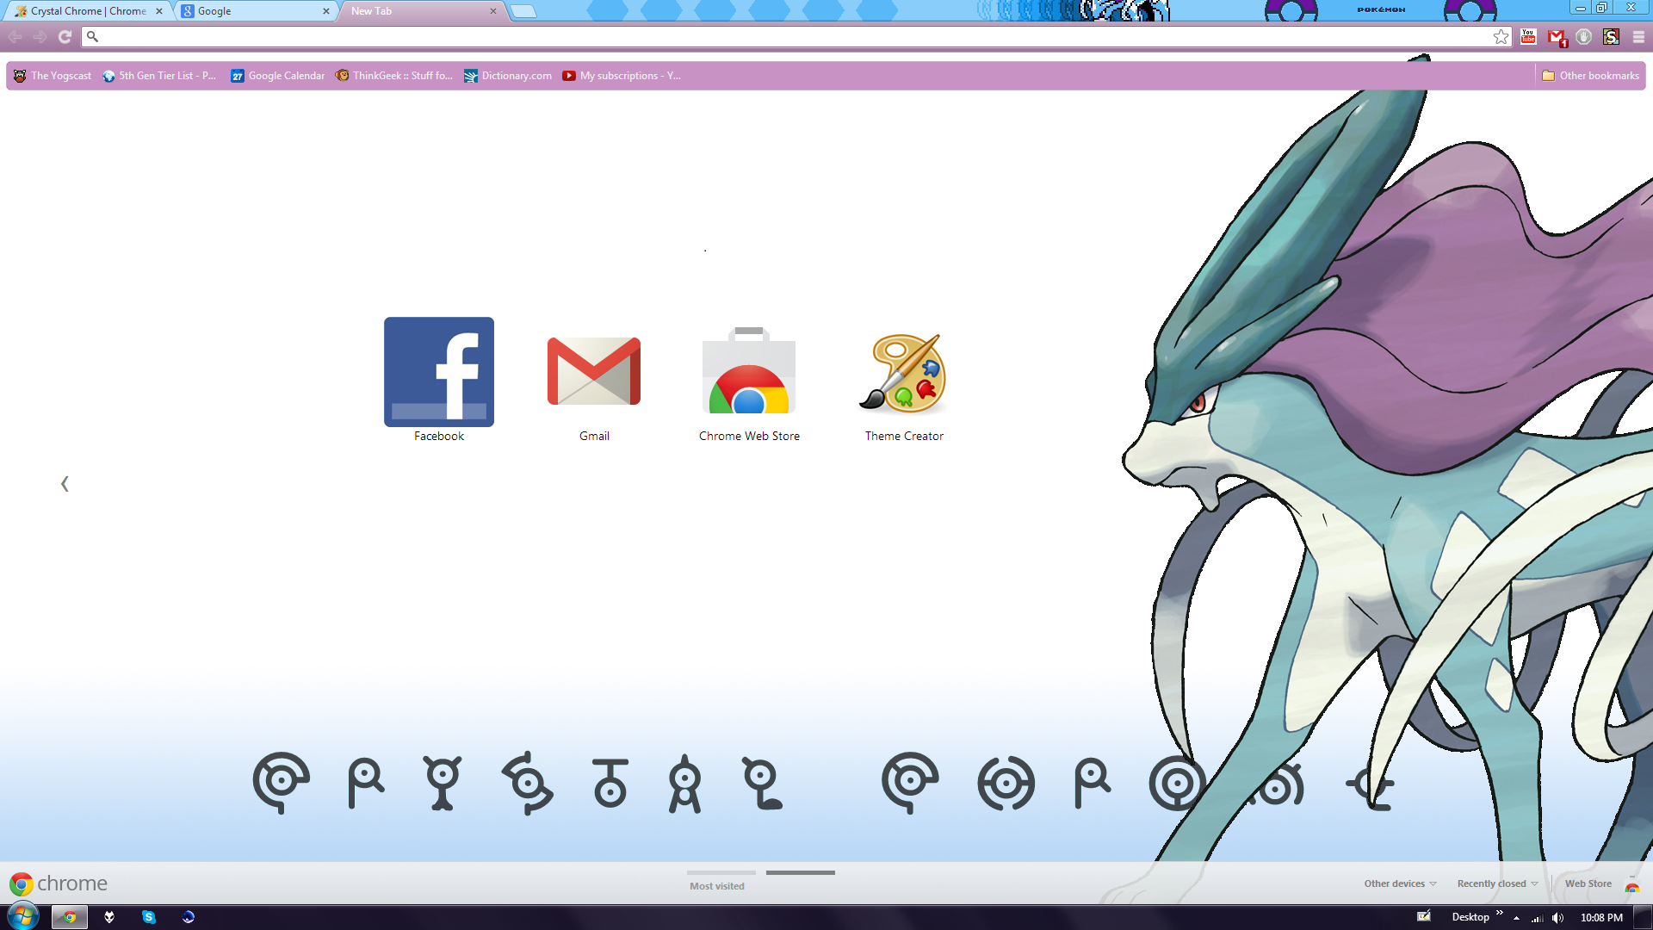Click the Desktop toolbar label
1653x930 pixels.
1470,918
